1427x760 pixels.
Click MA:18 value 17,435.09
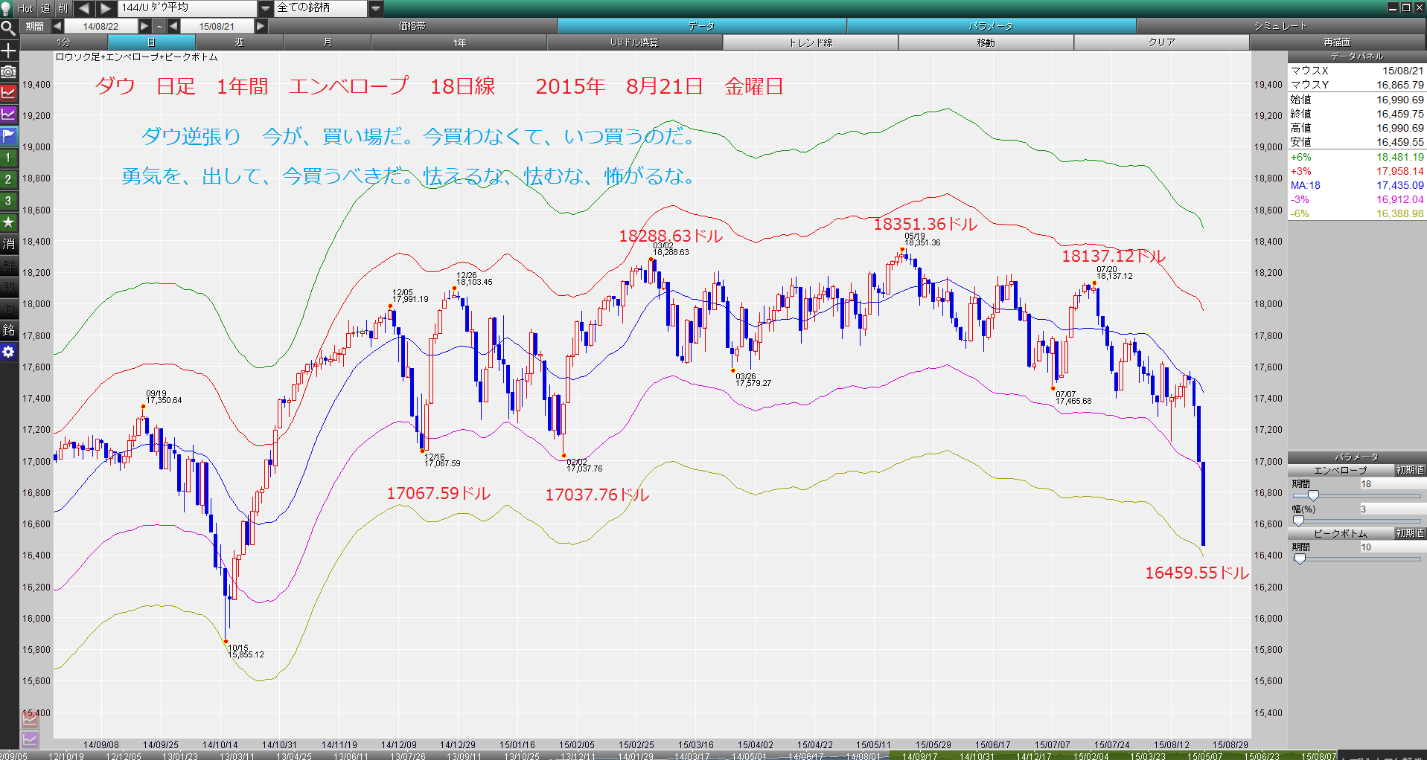[x=1399, y=186]
